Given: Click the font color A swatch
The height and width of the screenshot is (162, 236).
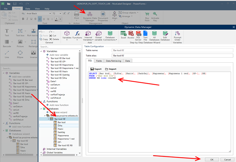Looking at the screenshot, I should tap(57, 19).
